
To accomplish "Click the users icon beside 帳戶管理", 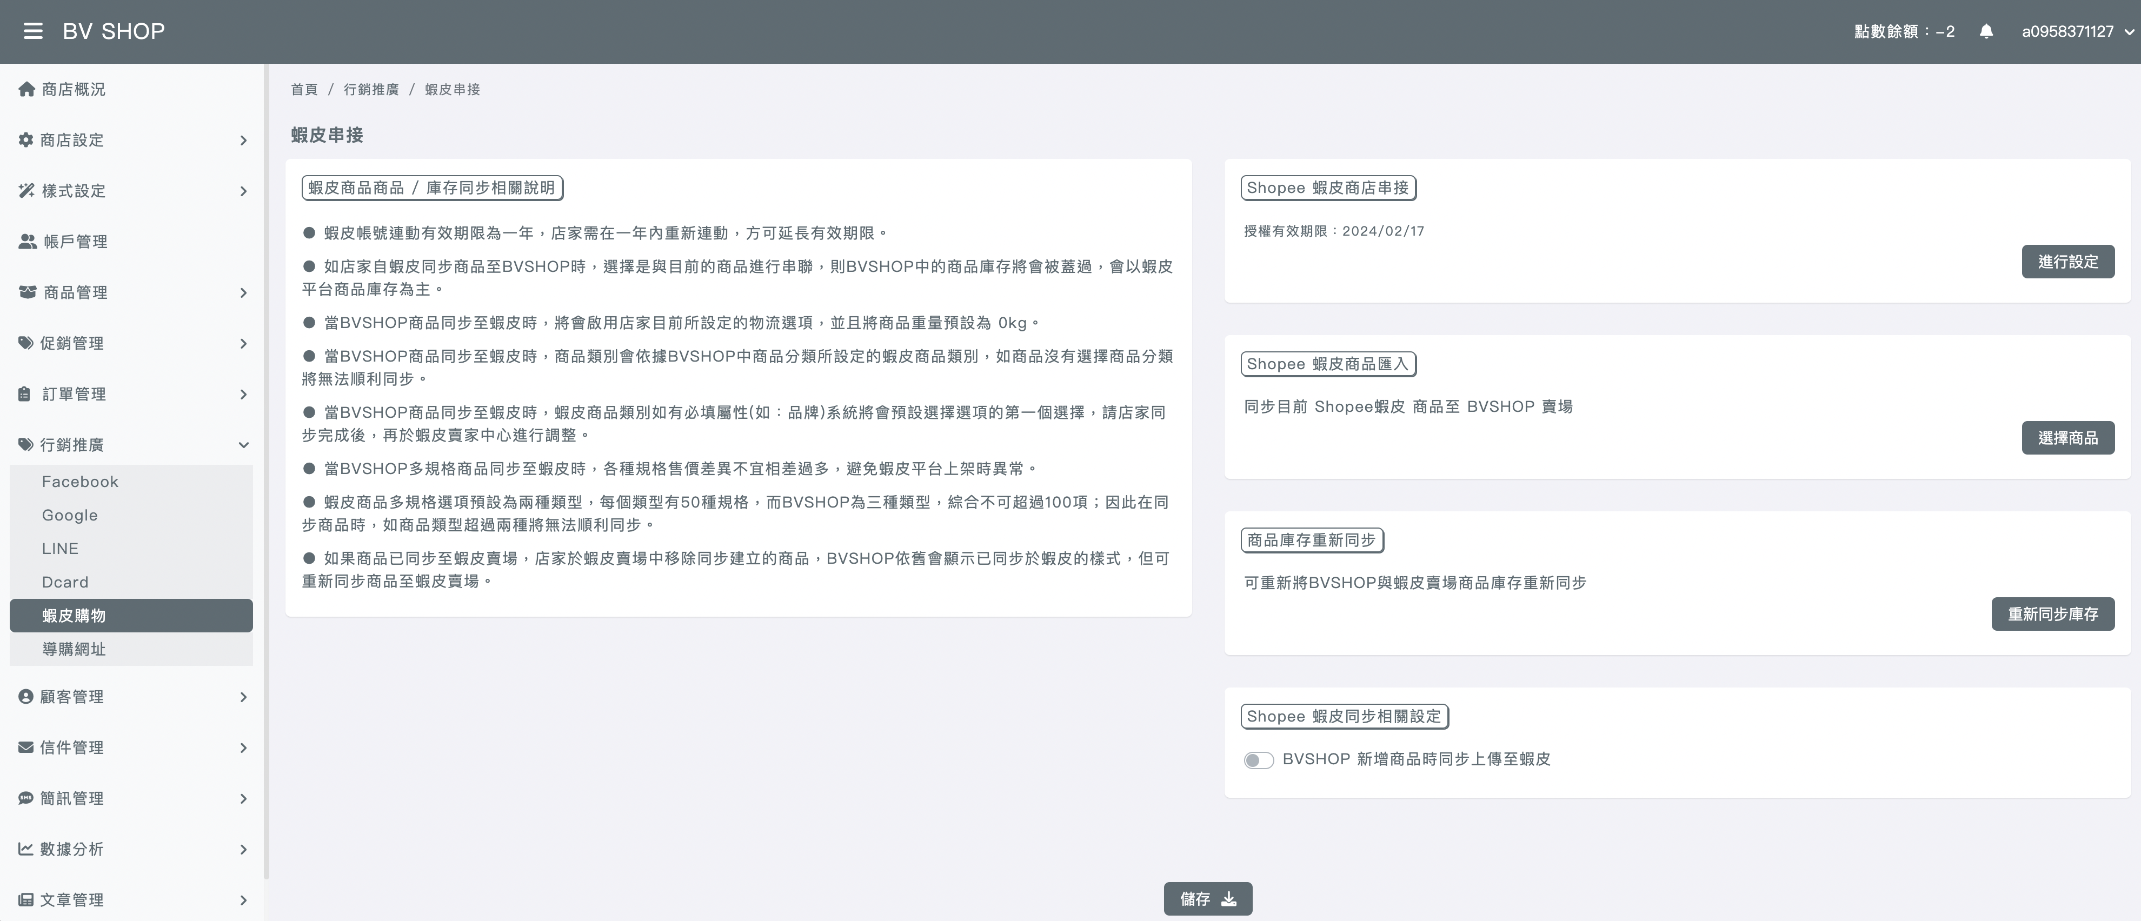I will click(28, 241).
